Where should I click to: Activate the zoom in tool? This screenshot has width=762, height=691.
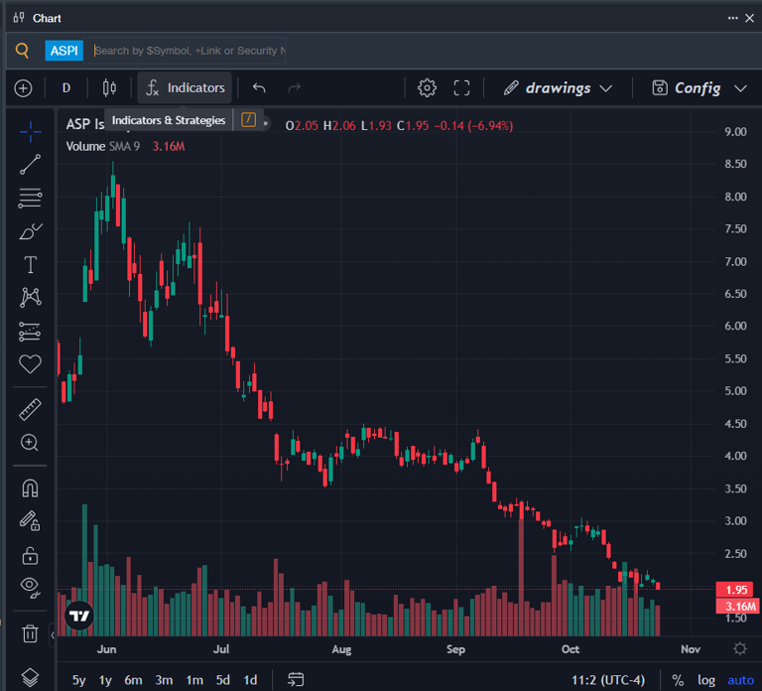(30, 443)
